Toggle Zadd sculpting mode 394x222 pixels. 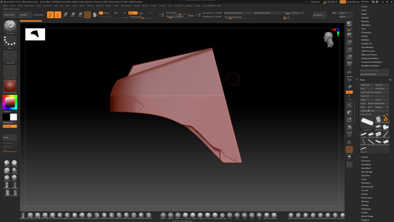pos(132,13)
